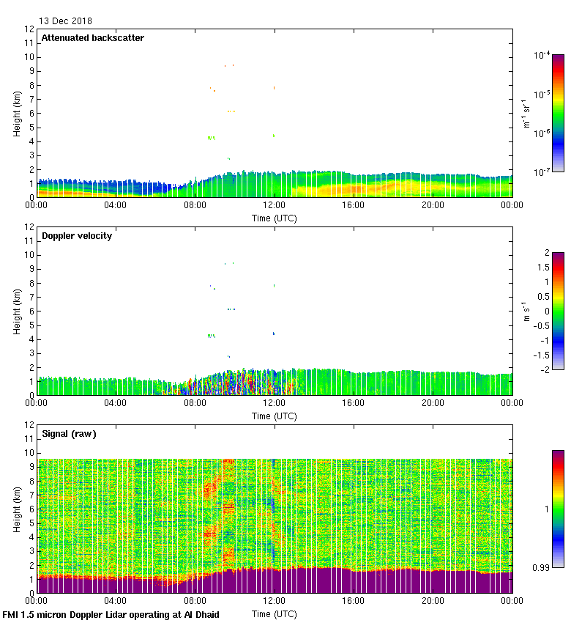Click the Doppler velocity color bar legend
The width and height of the screenshot is (571, 623).
click(x=558, y=311)
